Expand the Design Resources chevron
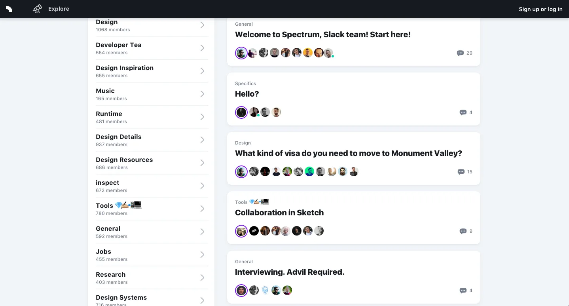The image size is (569, 306). tap(202, 163)
